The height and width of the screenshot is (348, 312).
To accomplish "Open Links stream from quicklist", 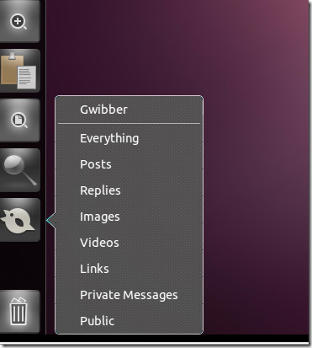I will (94, 269).
